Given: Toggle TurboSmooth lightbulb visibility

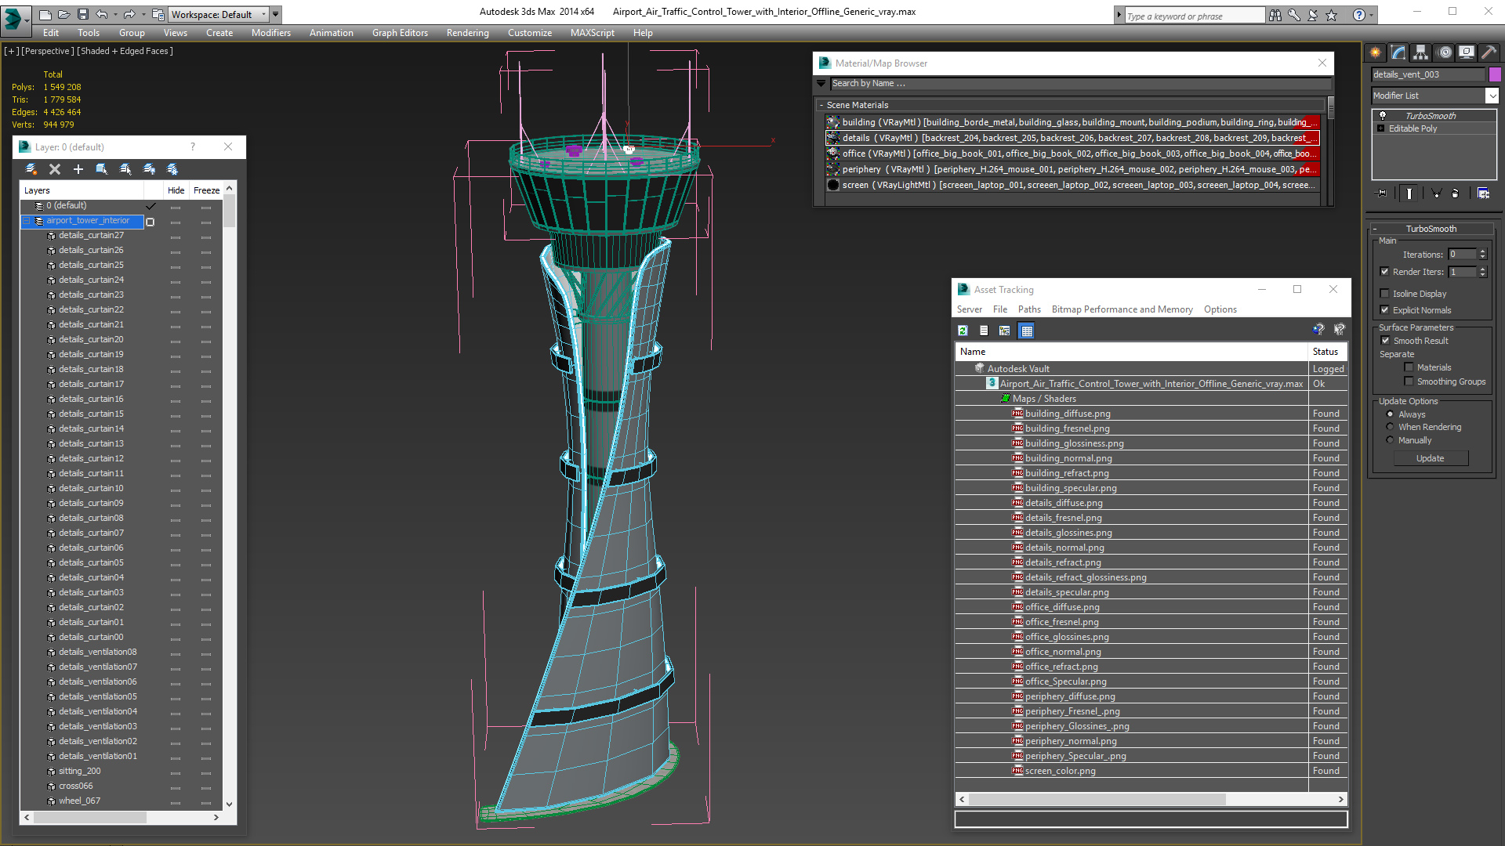Looking at the screenshot, I should [x=1383, y=116].
